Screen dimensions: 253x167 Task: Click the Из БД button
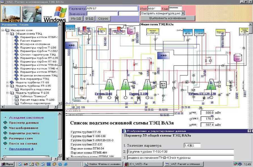pos(76,19)
